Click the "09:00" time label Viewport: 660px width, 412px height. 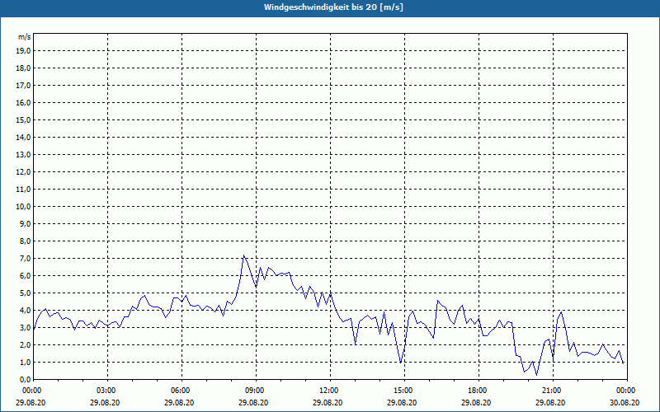point(256,391)
